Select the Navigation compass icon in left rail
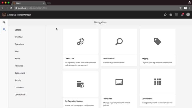Image resolution: width=192 pixels, height=108 pixels. 4,22
